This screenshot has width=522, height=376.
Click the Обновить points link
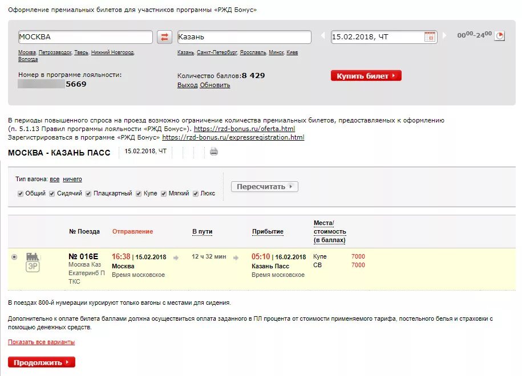click(215, 85)
